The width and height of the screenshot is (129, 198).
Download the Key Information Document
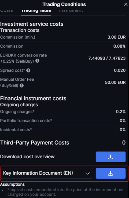(110, 173)
